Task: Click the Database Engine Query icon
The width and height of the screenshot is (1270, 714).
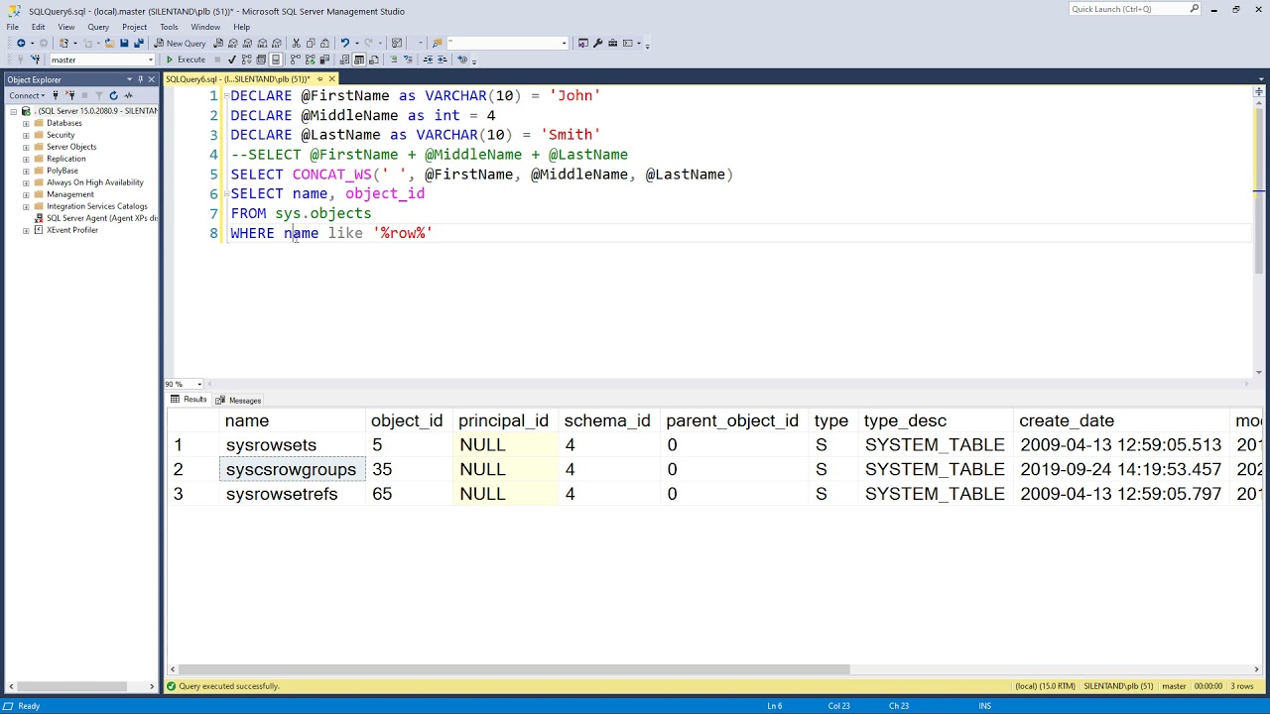Action: [218, 44]
